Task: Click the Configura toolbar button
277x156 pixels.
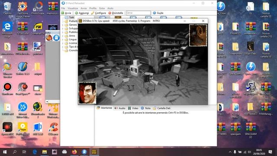Action: click(98, 13)
